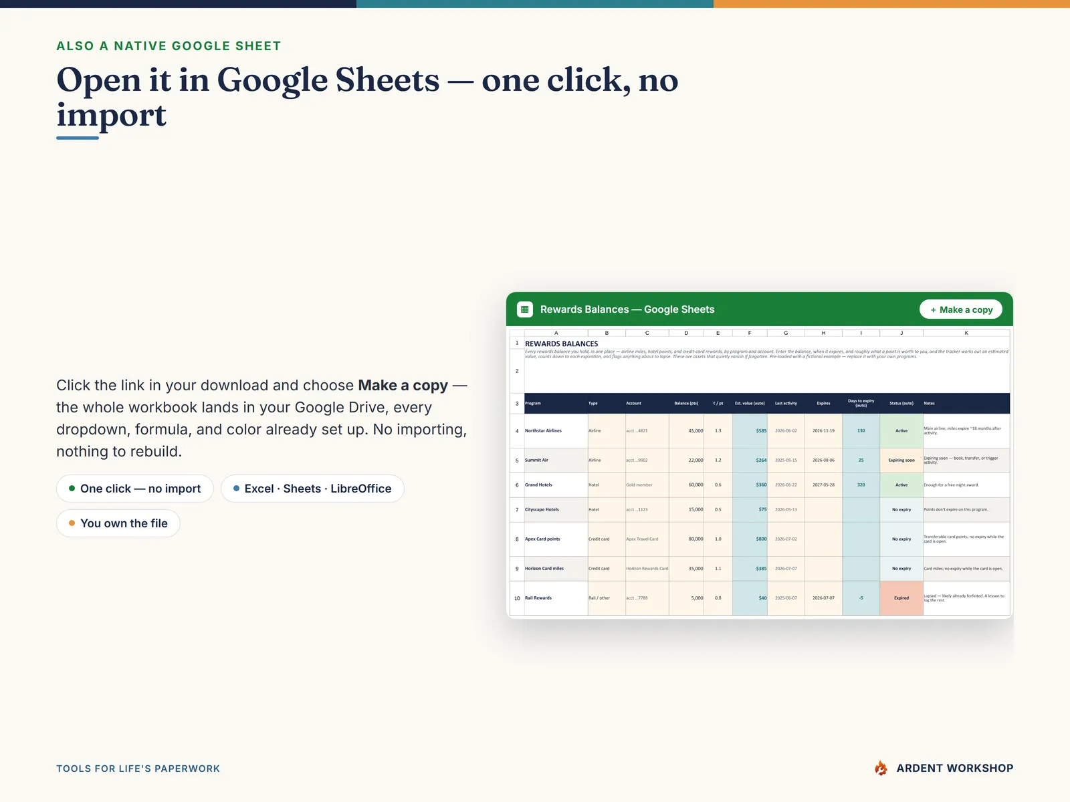Click the 'Apex Travel Card' account cell
The image size is (1070, 802).
coord(647,539)
